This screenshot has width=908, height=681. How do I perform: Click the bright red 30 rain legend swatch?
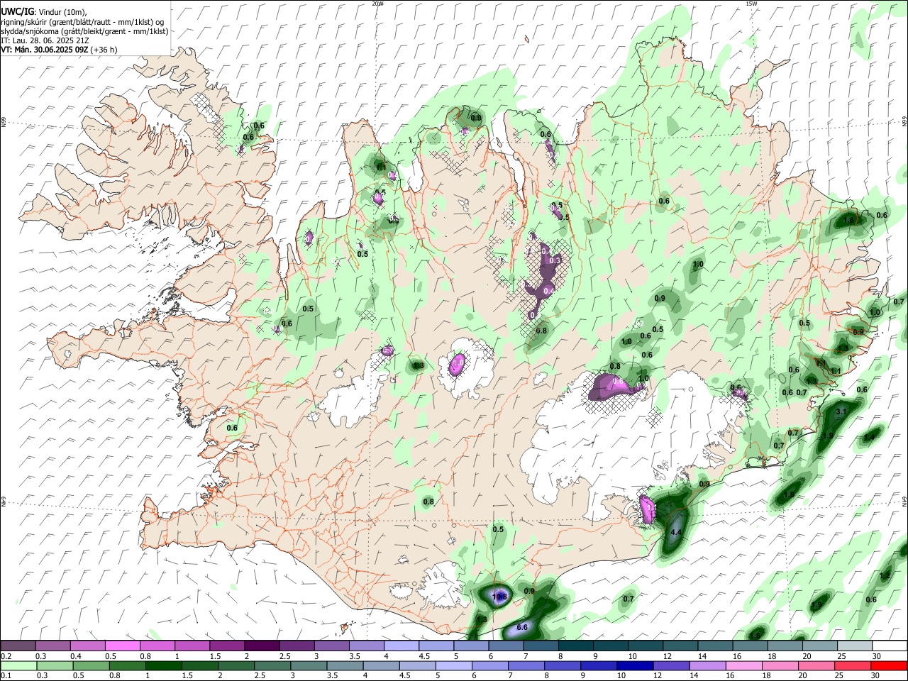(890, 666)
